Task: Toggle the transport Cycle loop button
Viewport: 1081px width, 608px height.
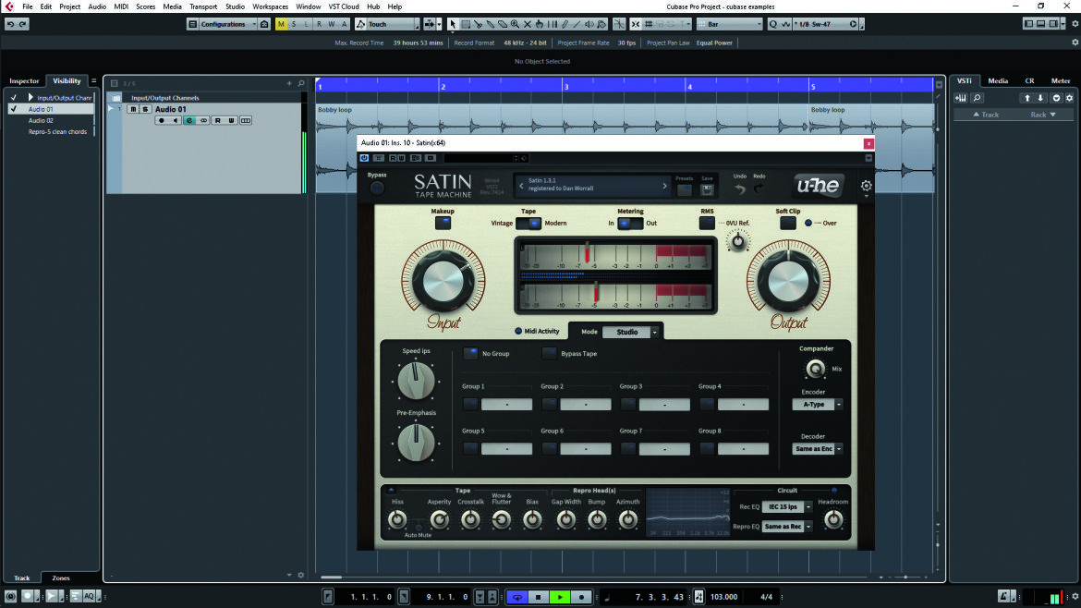Action: click(x=517, y=597)
